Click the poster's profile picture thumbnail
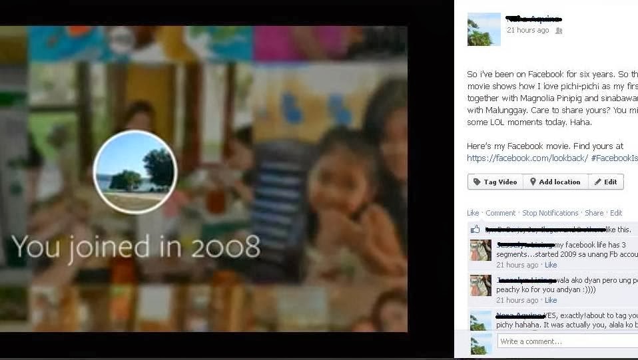Screen dimensions: 638x360 [483, 29]
